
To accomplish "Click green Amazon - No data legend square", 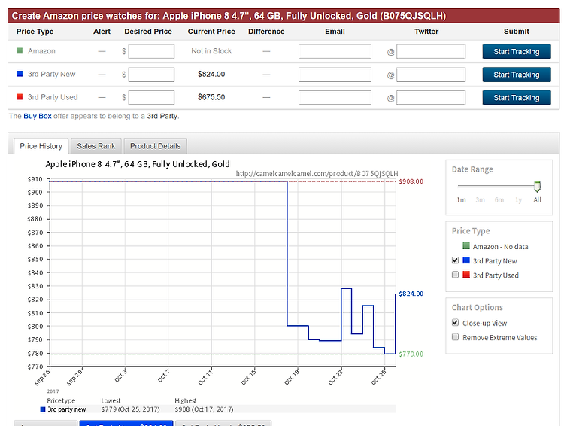I will click(466, 246).
